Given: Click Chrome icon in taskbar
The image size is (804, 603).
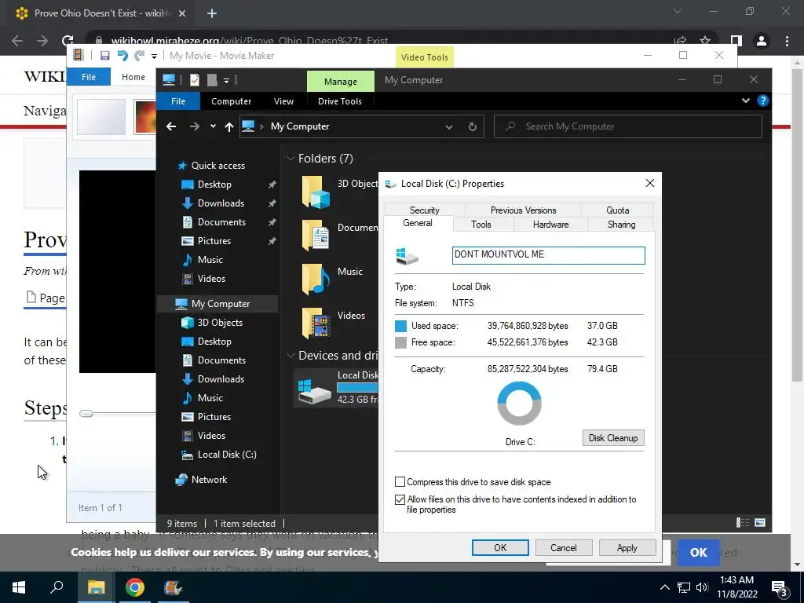Looking at the screenshot, I should 134,587.
